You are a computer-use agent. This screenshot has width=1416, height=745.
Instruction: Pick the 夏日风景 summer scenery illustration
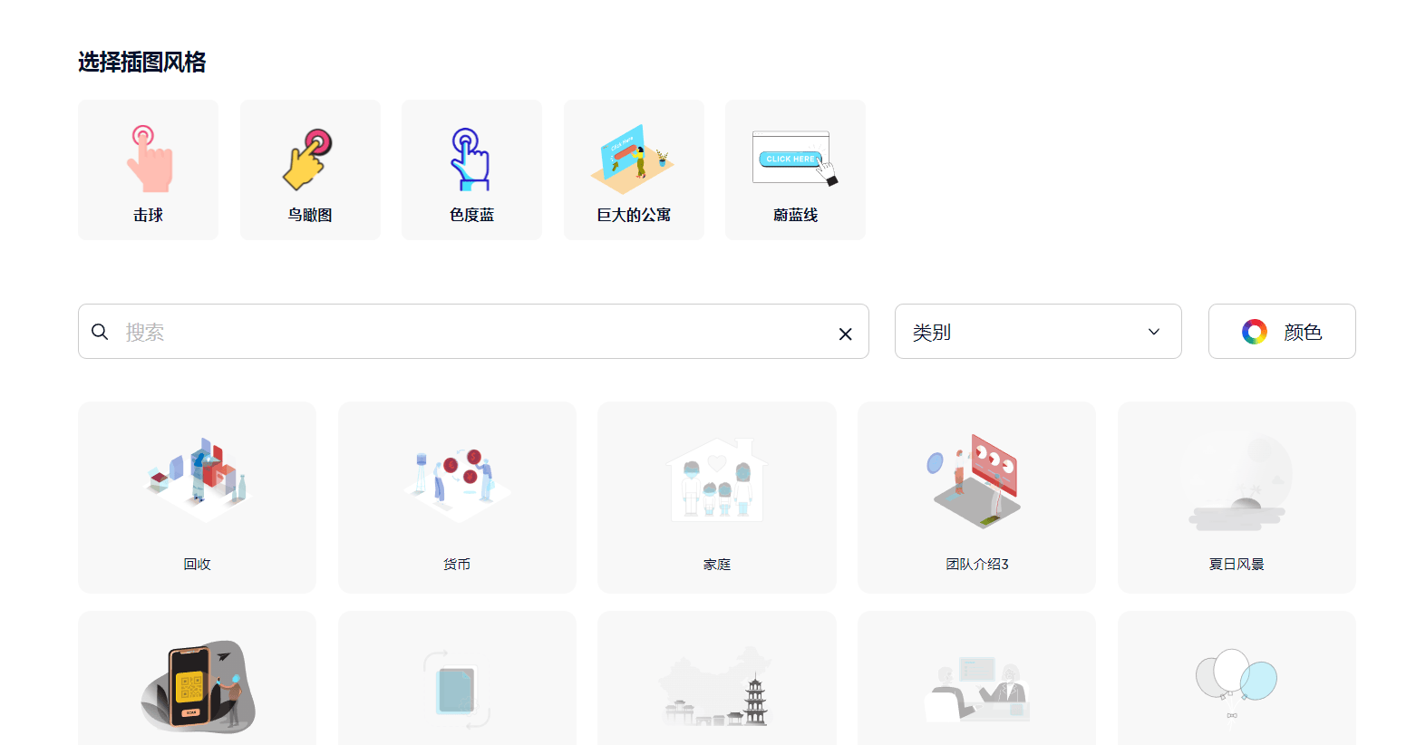point(1237,497)
